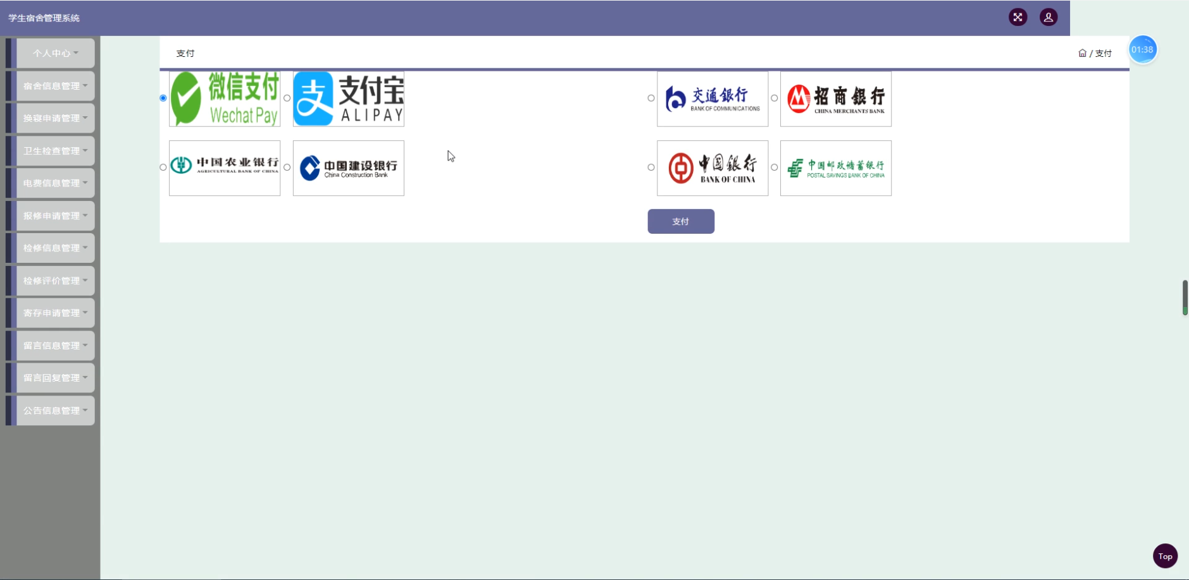Open the user profile avatar icon
The width and height of the screenshot is (1189, 580).
pyautogui.click(x=1049, y=17)
